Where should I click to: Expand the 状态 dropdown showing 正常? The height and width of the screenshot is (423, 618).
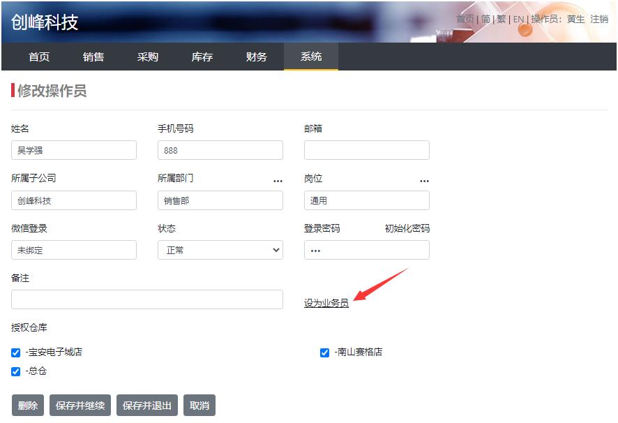[220, 250]
